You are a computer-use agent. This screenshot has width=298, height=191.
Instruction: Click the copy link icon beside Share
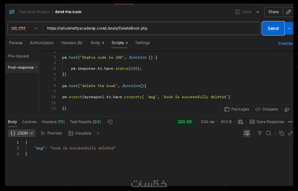(x=288, y=12)
